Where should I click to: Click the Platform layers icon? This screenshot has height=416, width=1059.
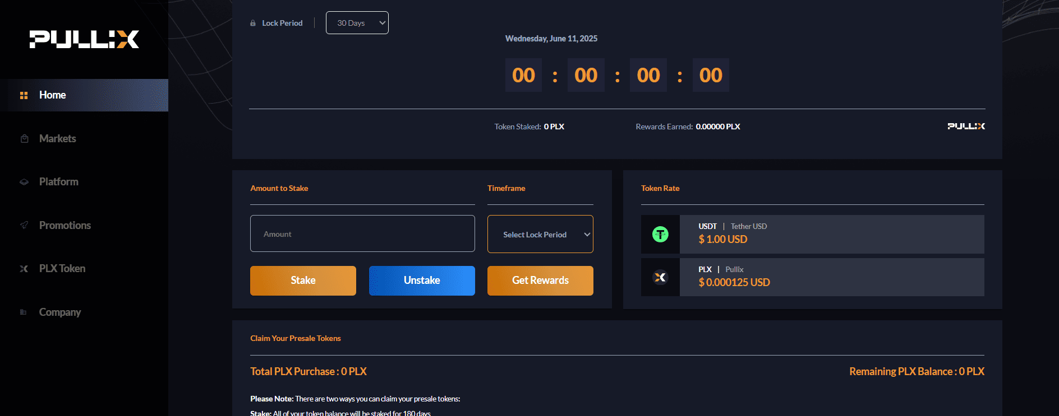tap(24, 182)
